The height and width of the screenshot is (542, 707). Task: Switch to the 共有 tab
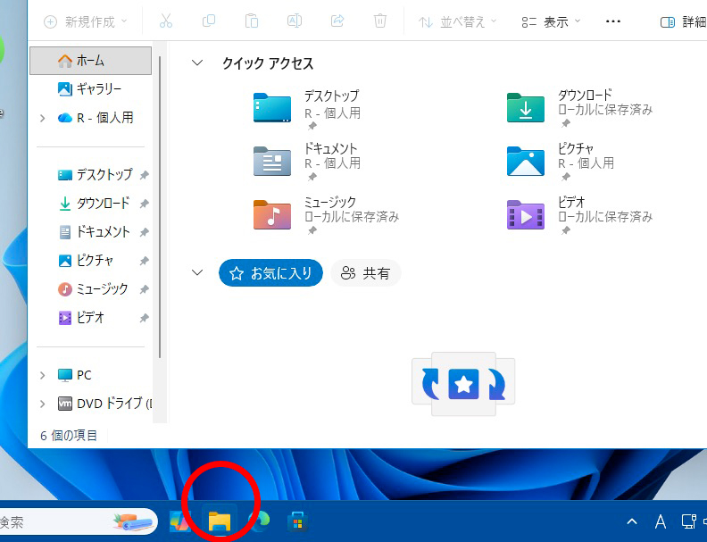(366, 274)
